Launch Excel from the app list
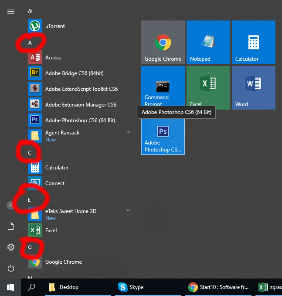The image size is (282, 296). pos(79,231)
